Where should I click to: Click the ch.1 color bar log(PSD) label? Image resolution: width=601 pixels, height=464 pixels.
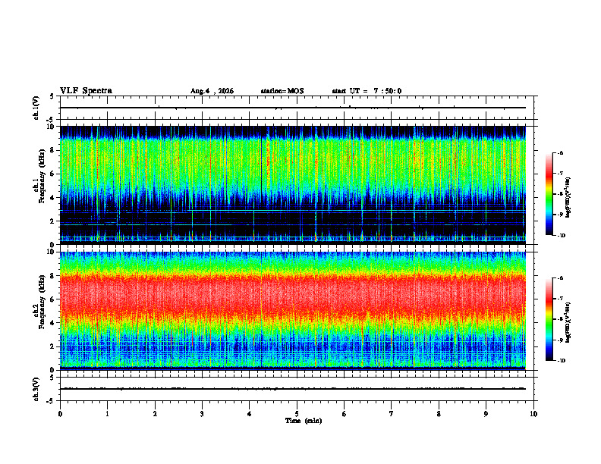pyautogui.click(x=568, y=198)
